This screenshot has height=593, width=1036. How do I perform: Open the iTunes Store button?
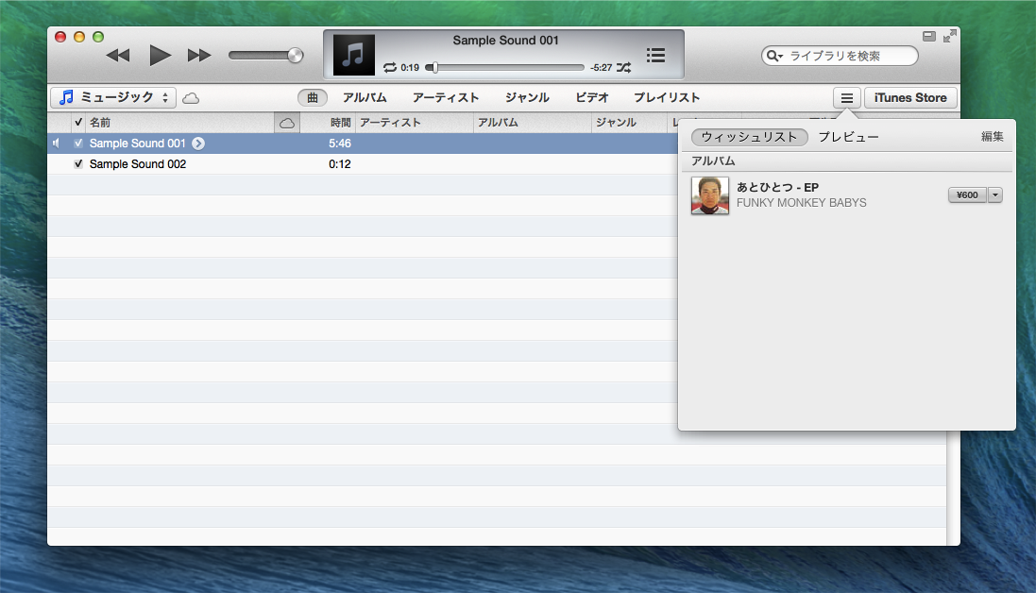point(910,98)
